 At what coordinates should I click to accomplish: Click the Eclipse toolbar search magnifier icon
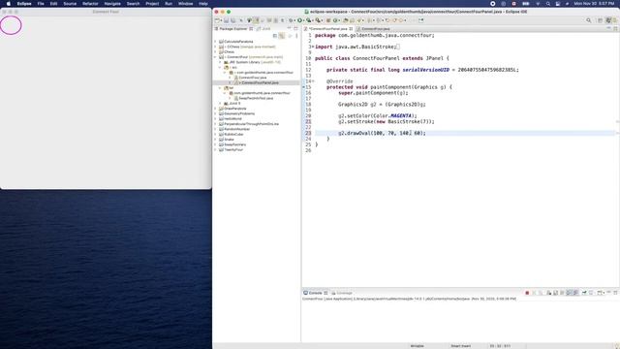(x=589, y=20)
